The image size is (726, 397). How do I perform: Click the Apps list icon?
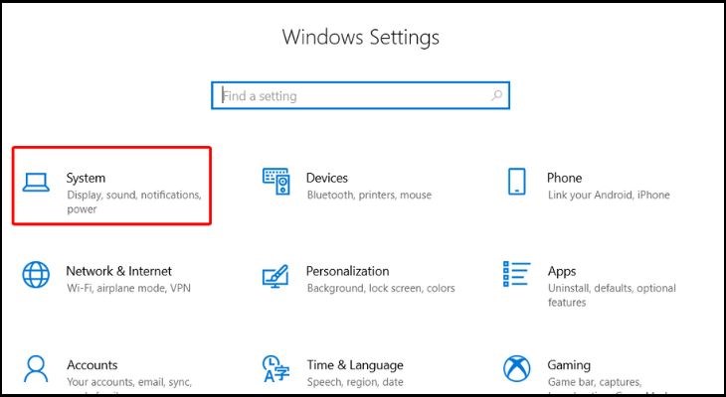(x=516, y=275)
